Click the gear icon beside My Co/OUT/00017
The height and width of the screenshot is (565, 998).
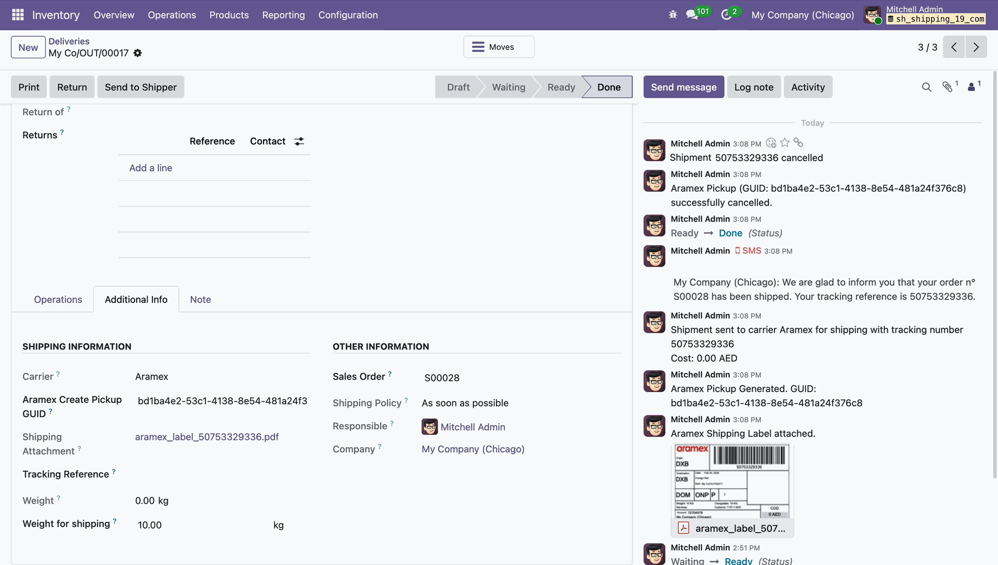(138, 53)
